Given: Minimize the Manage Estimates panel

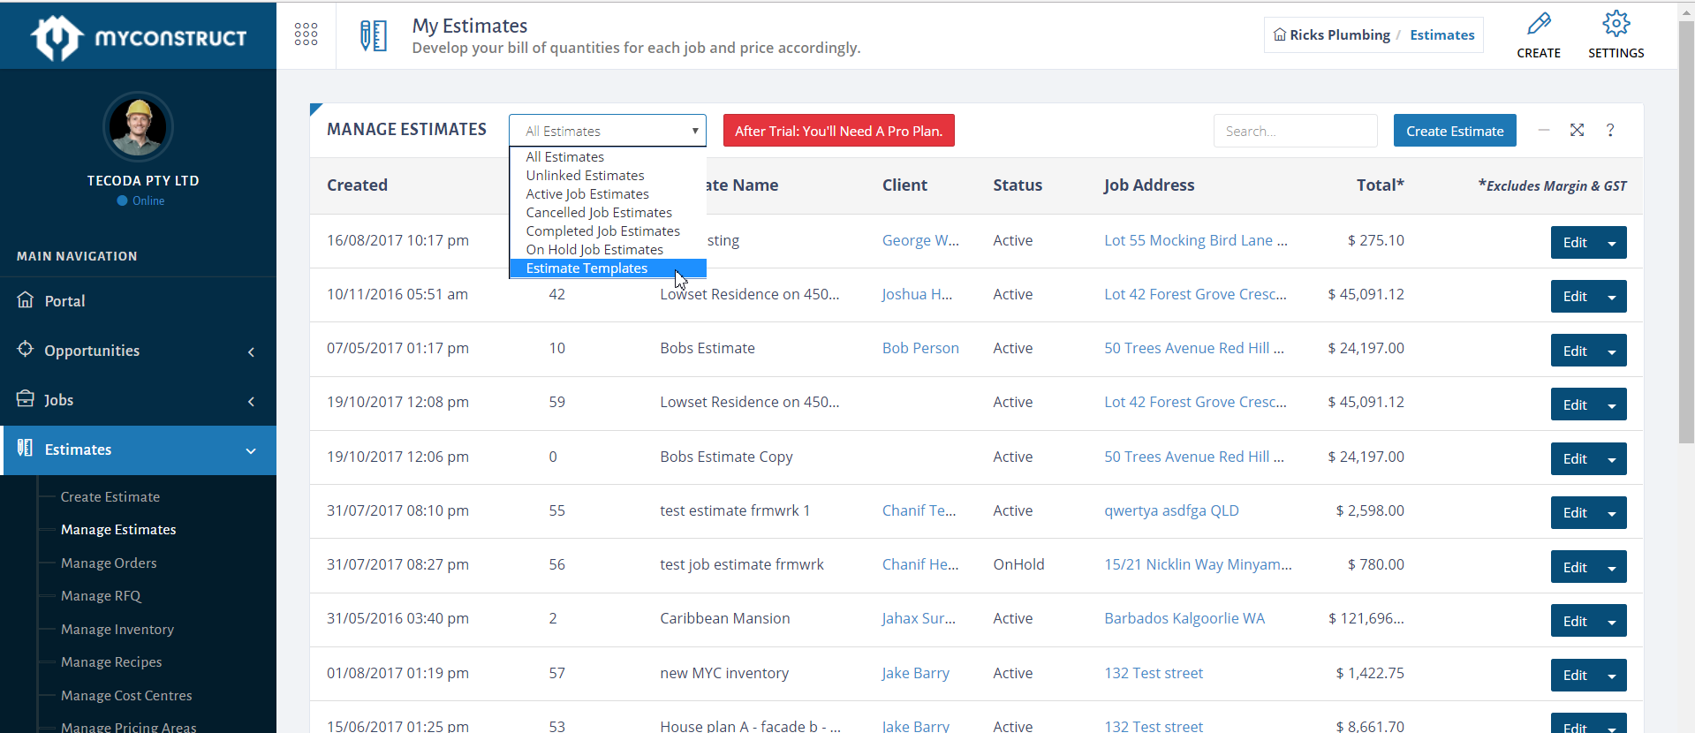Looking at the screenshot, I should tap(1544, 130).
